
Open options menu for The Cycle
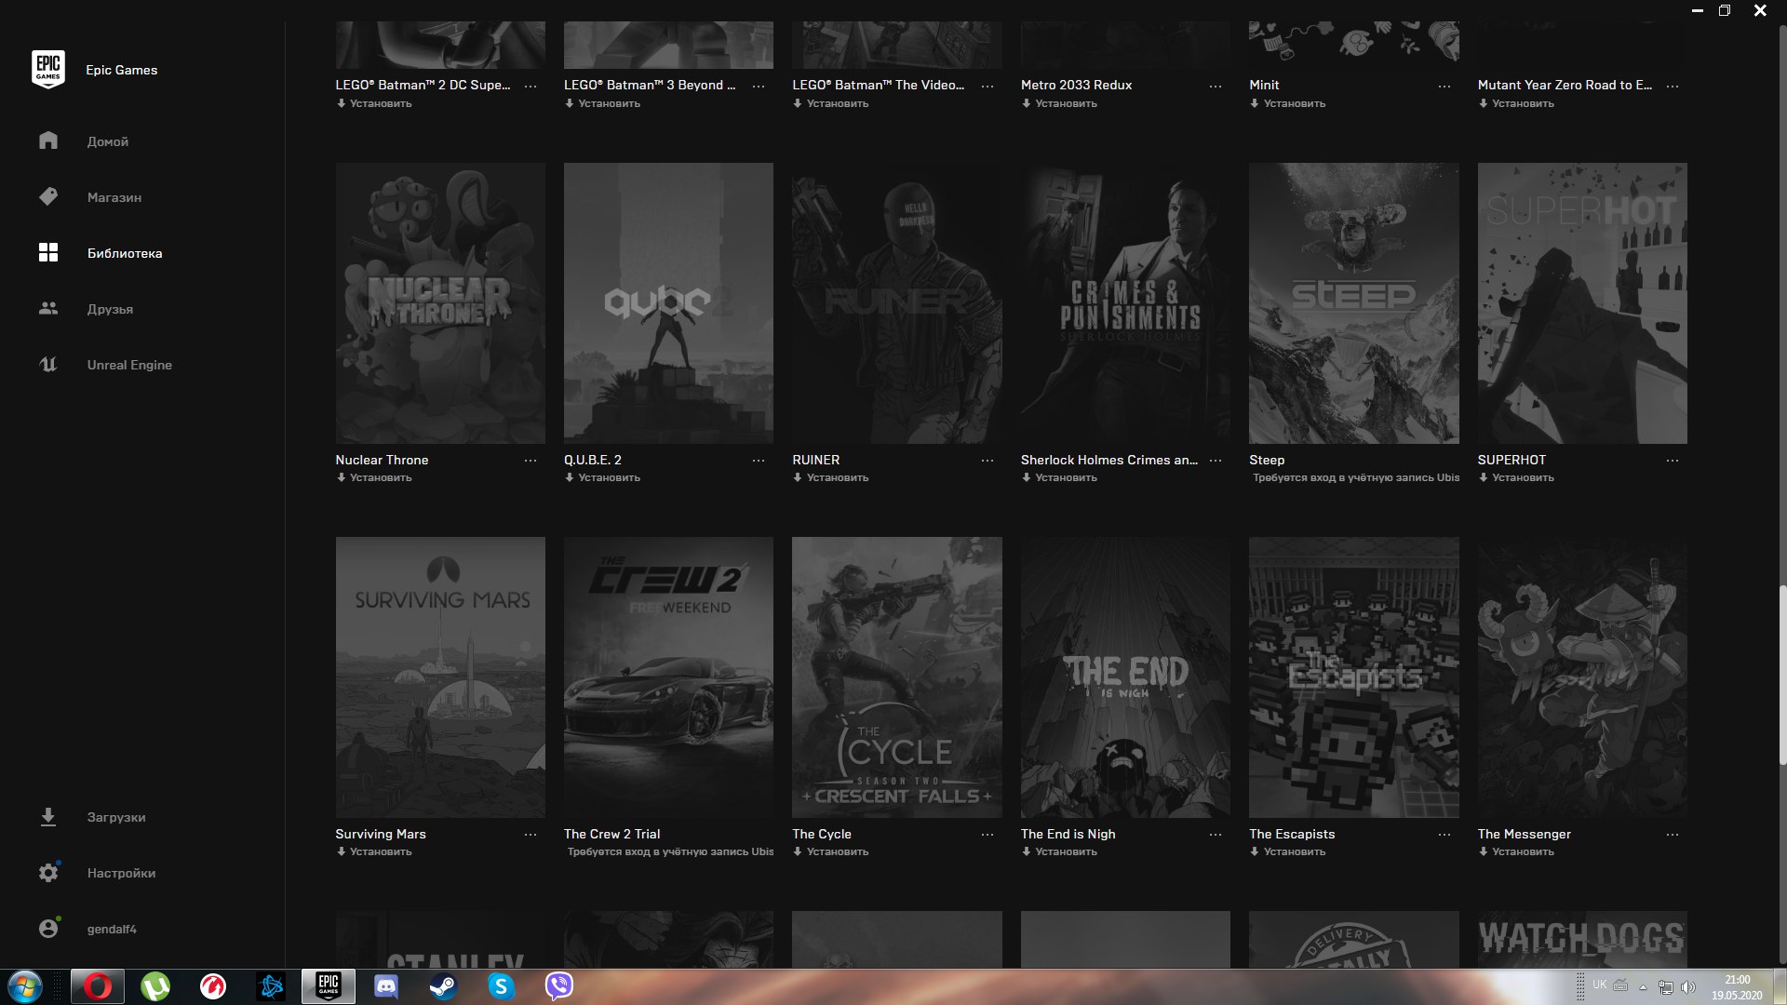988,835
